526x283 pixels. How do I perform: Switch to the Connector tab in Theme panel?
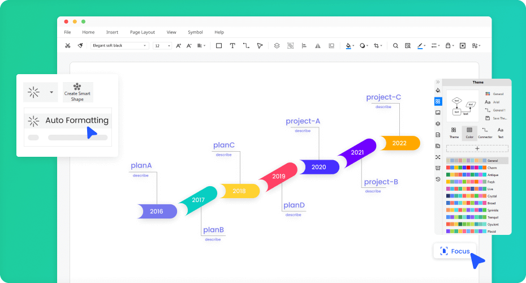(485, 133)
